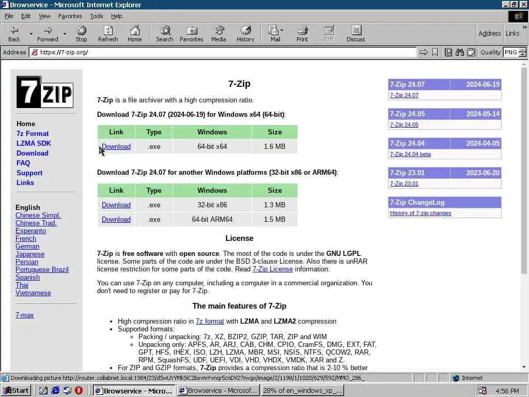This screenshot has height=397, width=529.
Task: Launch Opera from quick launch bar
Action: [79, 391]
